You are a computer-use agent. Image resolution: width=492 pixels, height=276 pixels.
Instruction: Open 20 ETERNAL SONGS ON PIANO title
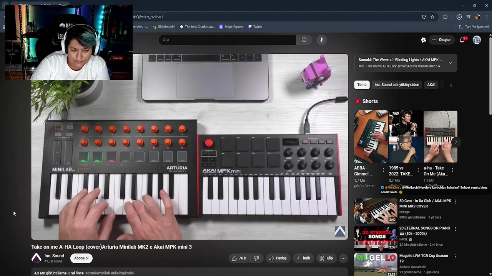coord(425,230)
